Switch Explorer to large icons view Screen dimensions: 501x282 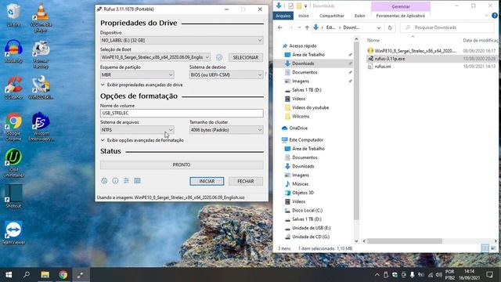point(493,248)
